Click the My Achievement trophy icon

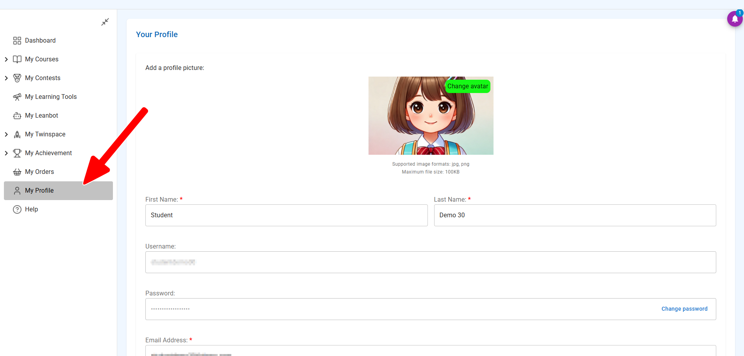click(17, 153)
